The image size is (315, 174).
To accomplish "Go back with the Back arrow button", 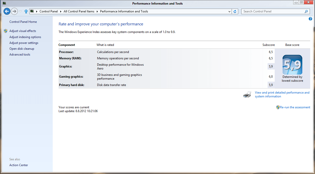I will [x=7, y=11].
